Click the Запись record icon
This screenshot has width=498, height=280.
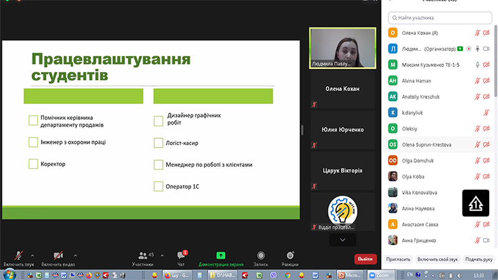click(261, 255)
